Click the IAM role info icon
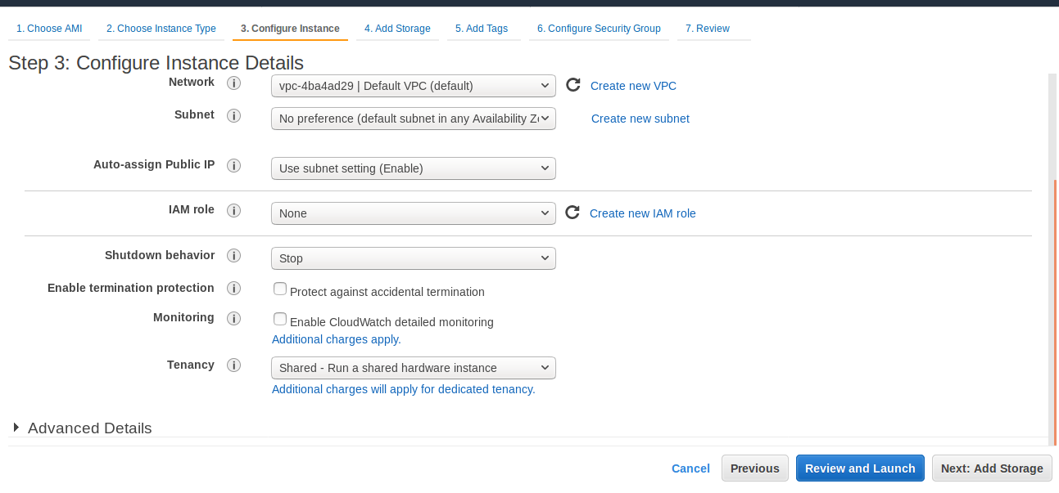 [233, 211]
